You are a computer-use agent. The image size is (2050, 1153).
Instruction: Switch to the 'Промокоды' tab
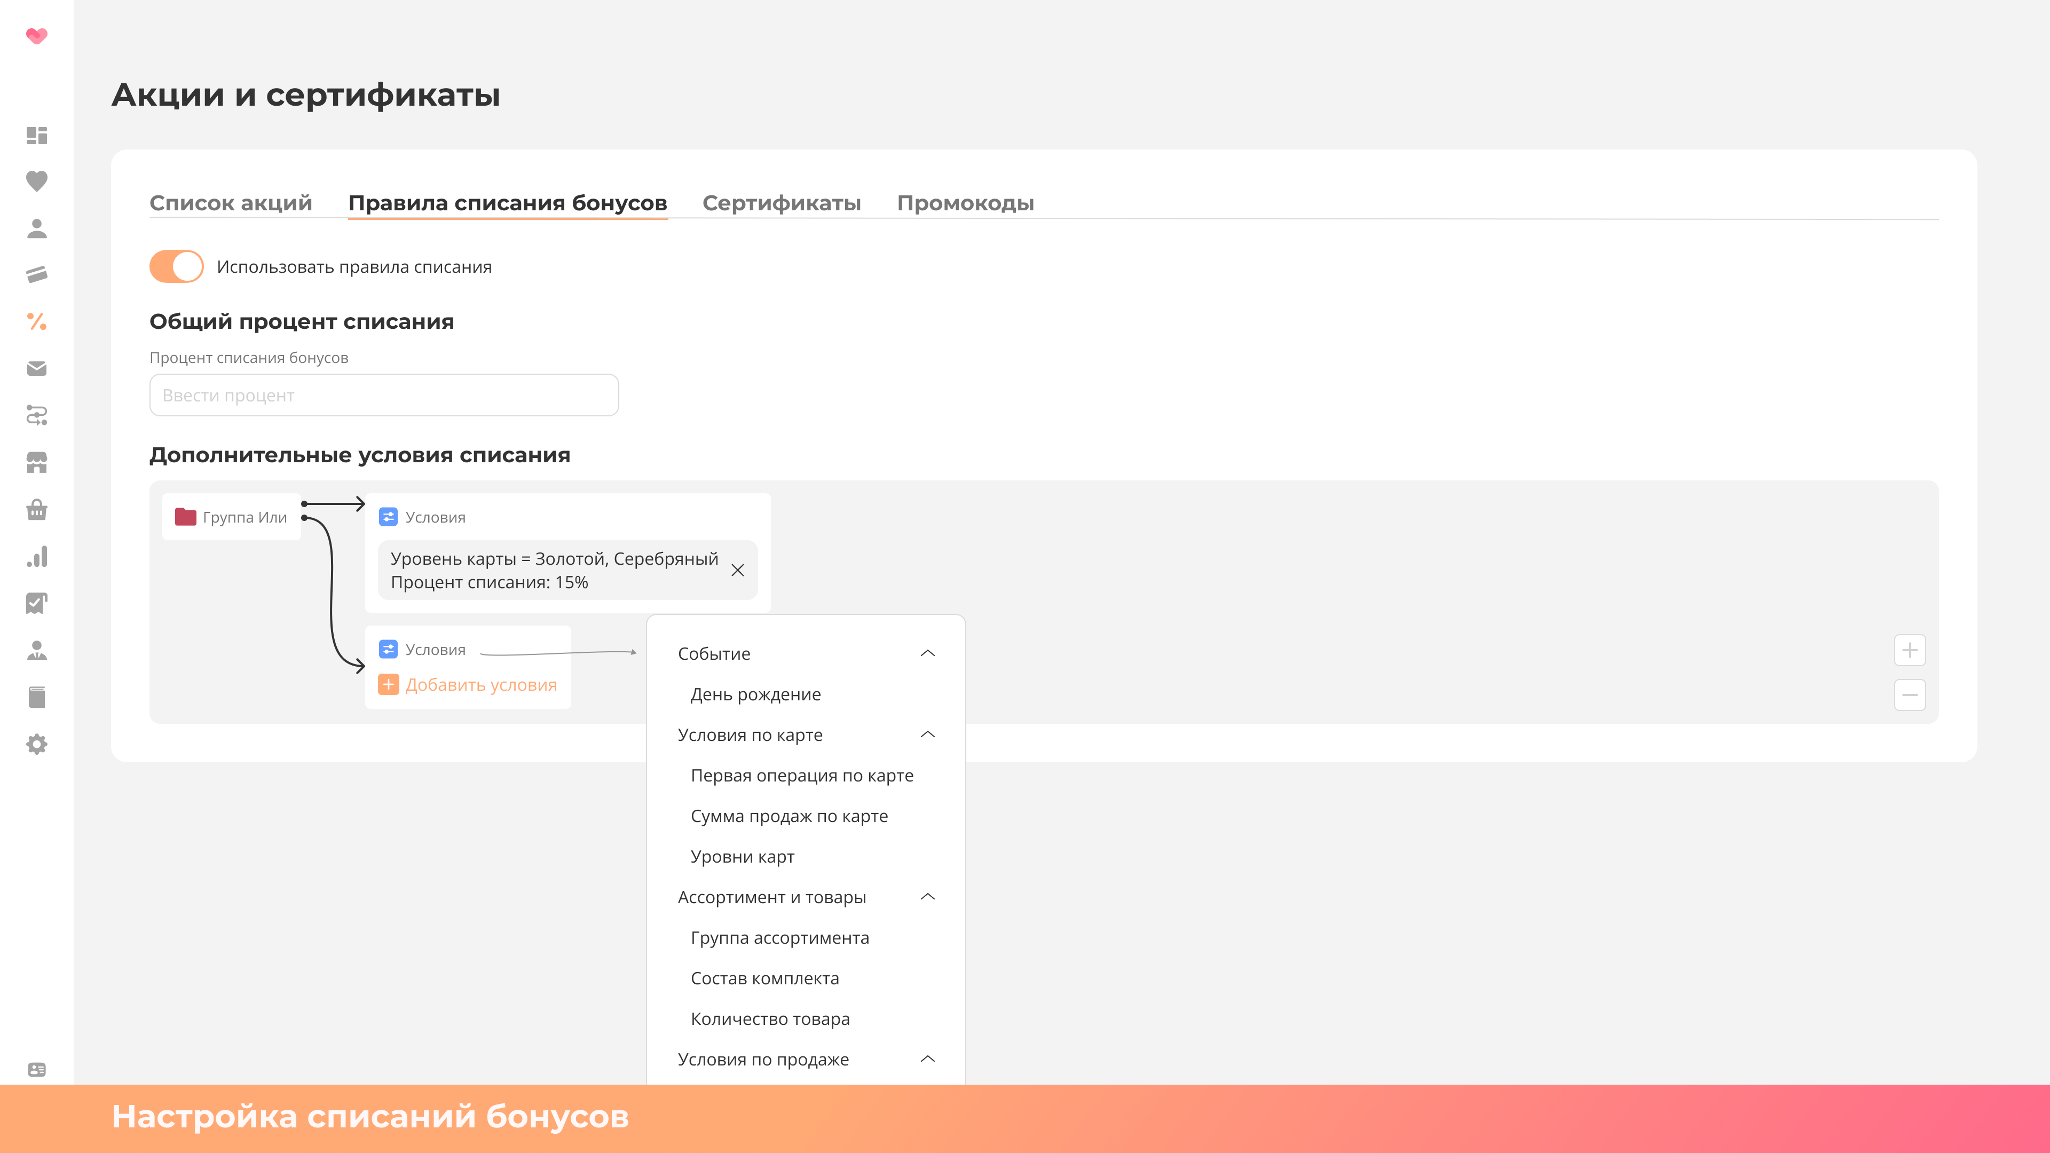pos(965,203)
